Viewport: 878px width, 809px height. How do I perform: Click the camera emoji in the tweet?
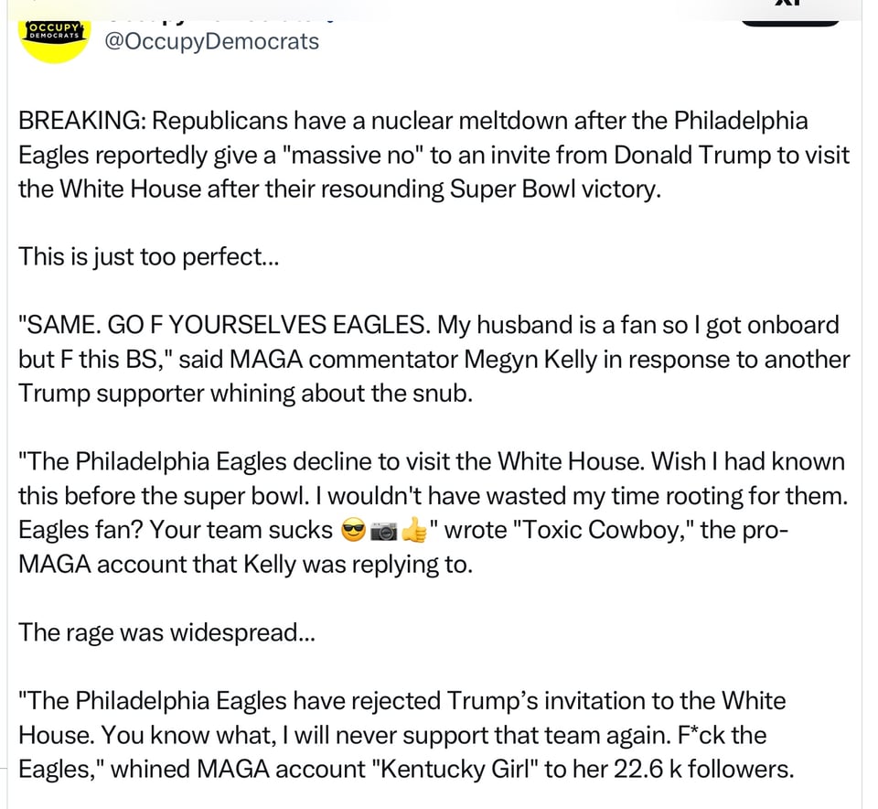[x=383, y=531]
